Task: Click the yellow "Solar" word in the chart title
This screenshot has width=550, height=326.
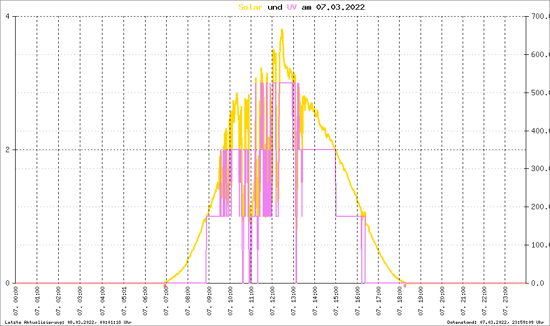Action: pos(250,7)
